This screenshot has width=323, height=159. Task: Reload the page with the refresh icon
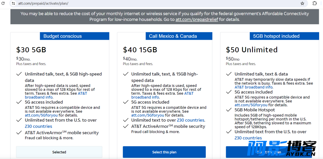pos(3,3)
